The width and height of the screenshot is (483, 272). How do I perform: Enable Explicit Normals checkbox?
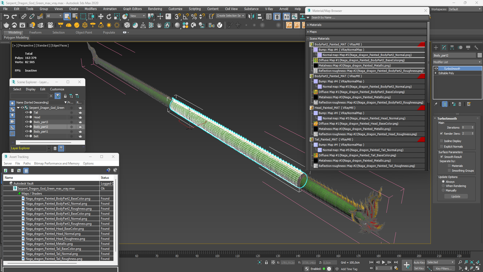[441, 146]
